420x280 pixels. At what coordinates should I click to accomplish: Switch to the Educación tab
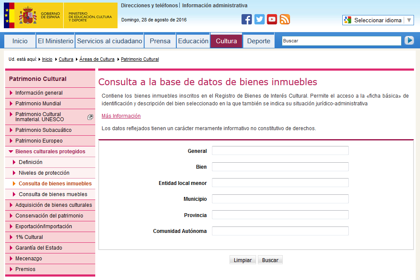(x=193, y=41)
